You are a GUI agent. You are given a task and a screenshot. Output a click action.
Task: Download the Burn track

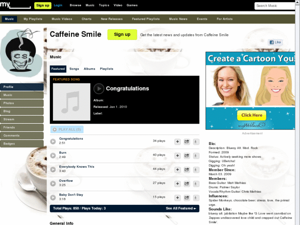196,156
